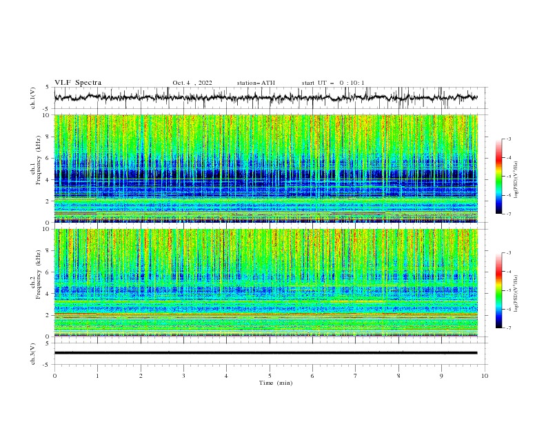The height and width of the screenshot is (422, 546).
Task: Click the "station=ATH" header text
Action: (256, 83)
